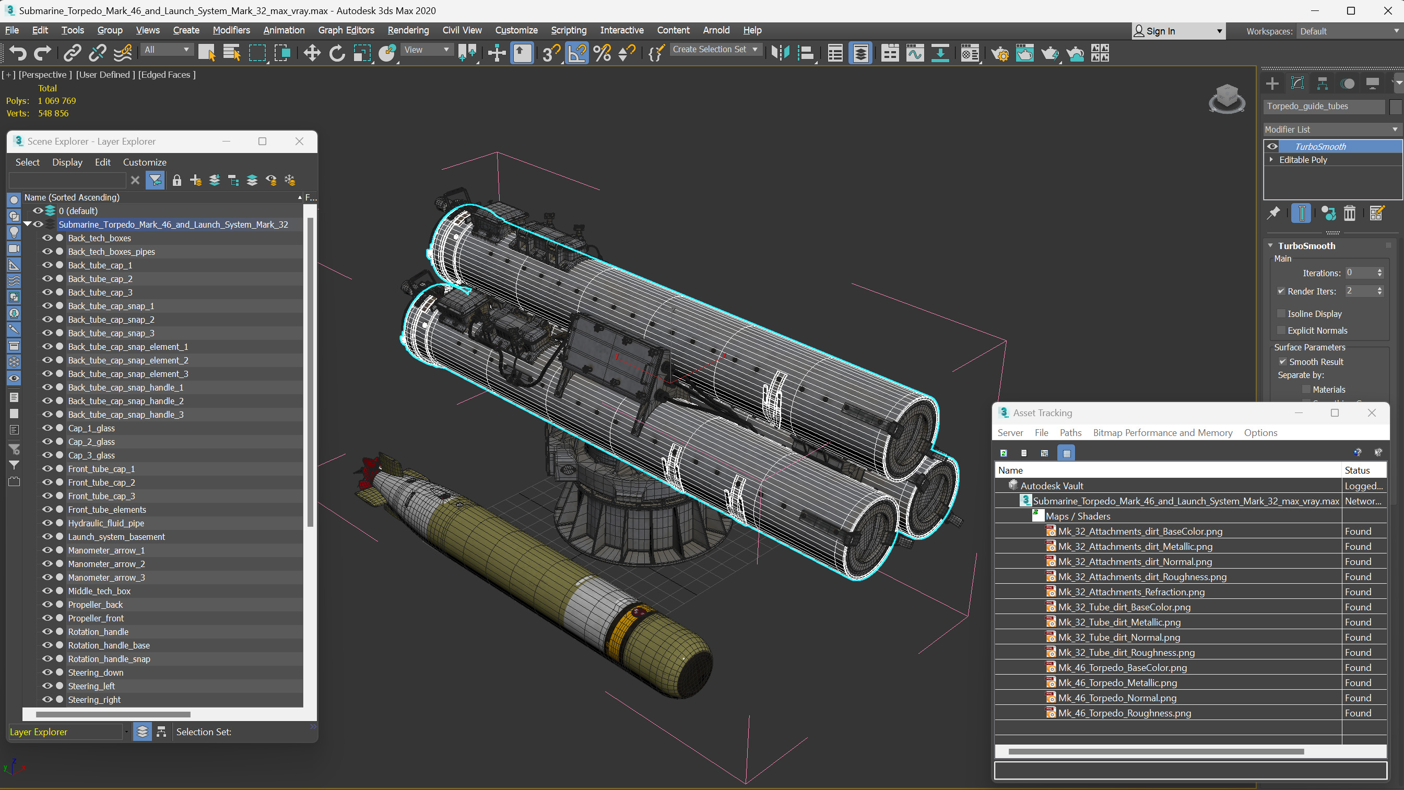Select the Select and Link tool
1404x790 pixels.
click(x=72, y=53)
